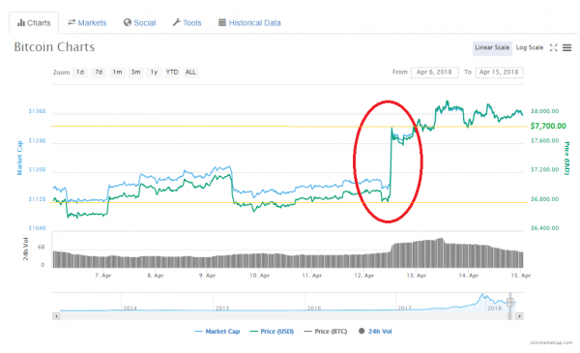The height and width of the screenshot is (353, 580).
Task: Click the 2014 label in navigator
Action: coord(130,308)
